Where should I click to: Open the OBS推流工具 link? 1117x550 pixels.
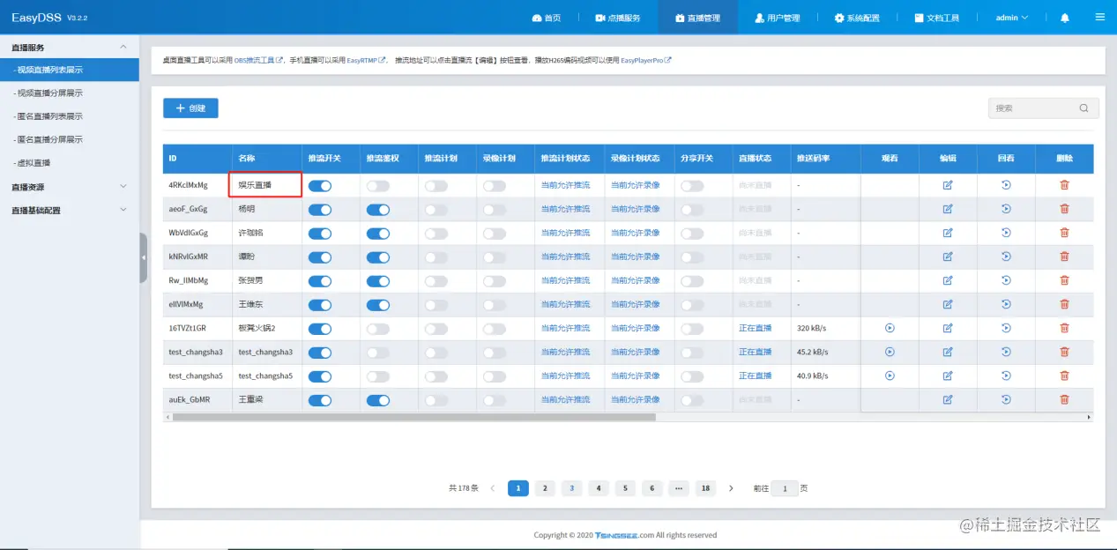tap(258, 61)
